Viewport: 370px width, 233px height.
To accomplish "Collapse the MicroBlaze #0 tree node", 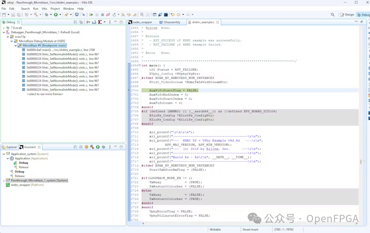I will click(x=16, y=46).
